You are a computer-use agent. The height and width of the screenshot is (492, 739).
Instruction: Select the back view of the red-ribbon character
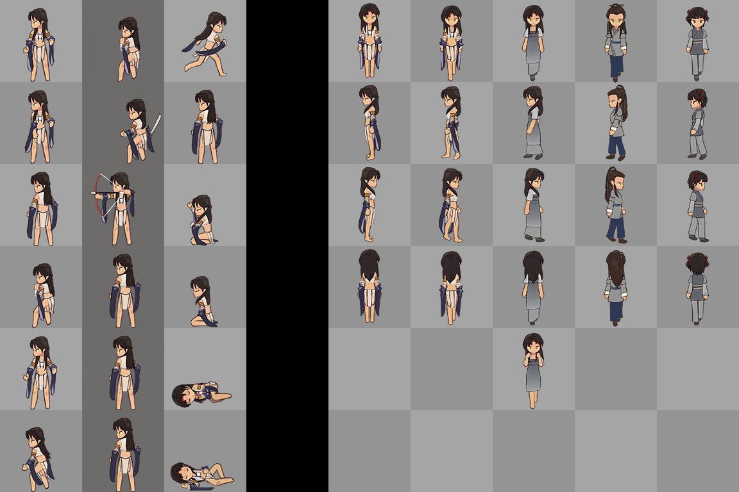coord(697,289)
